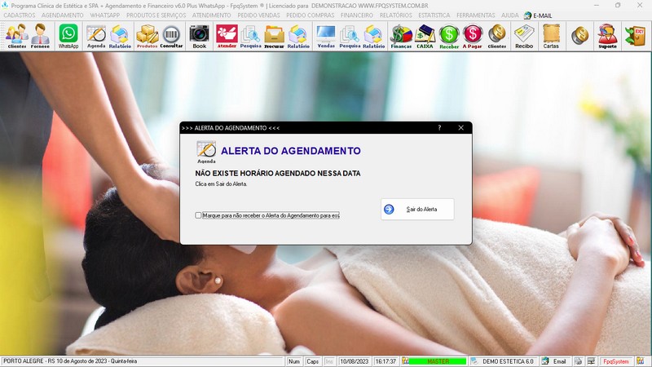
Task: Click printer icon in status bar
Action: [578, 361]
